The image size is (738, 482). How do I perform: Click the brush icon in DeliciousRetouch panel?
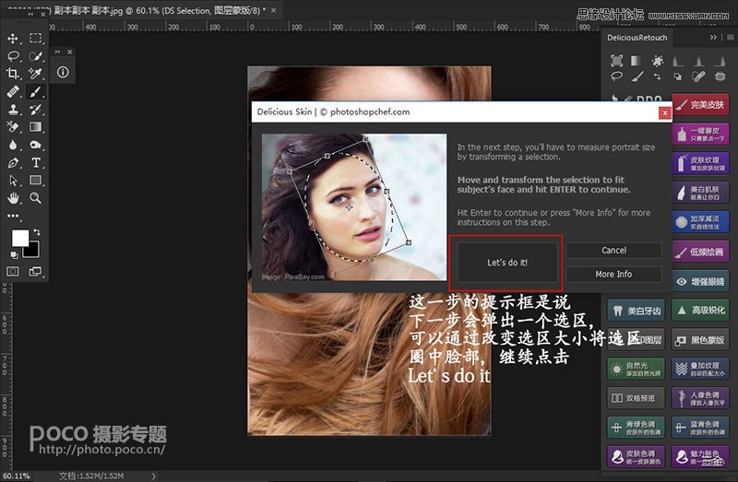[637, 76]
